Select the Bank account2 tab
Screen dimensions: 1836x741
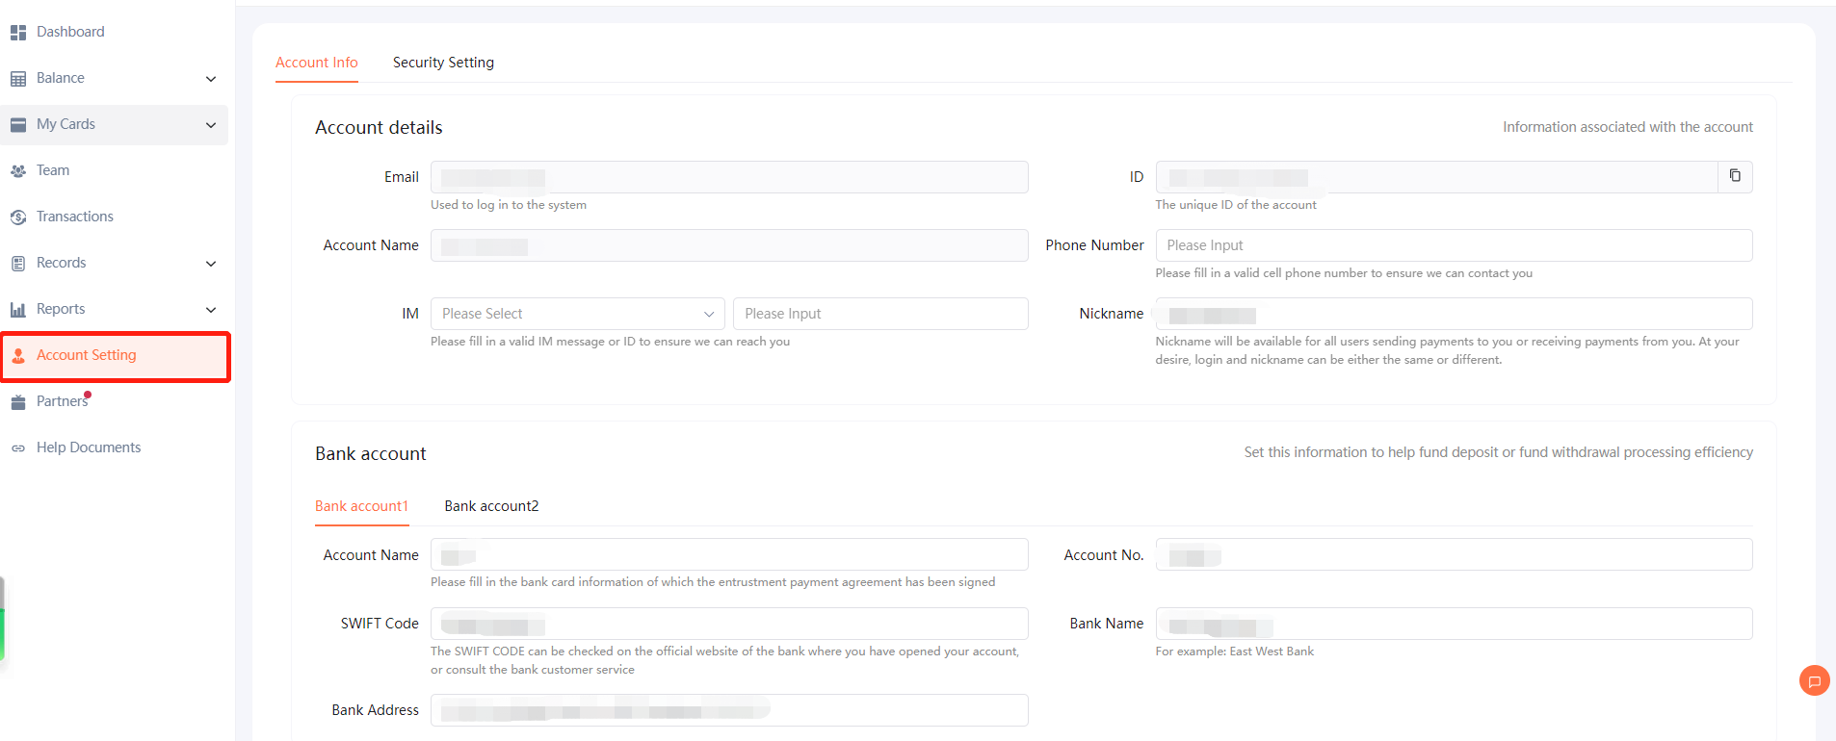click(x=491, y=506)
